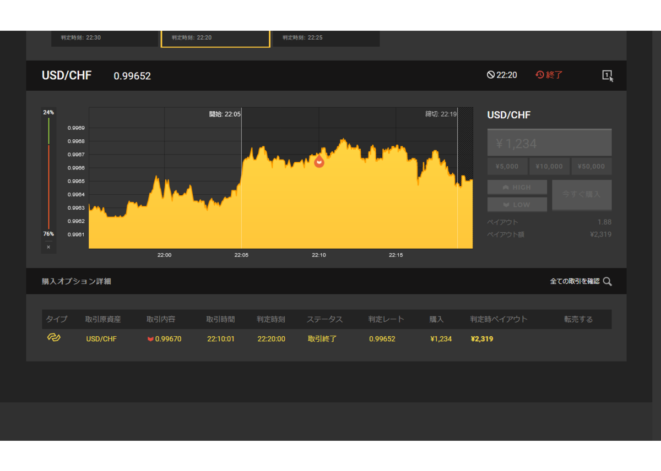
Task: Click USD/CHF in the trade row
Action: 101,339
